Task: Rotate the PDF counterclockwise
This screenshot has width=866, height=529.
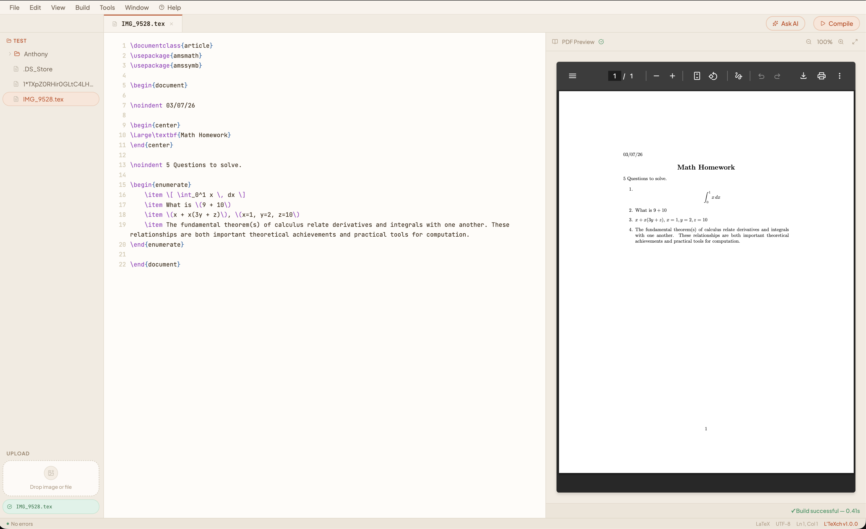Action: [713, 76]
